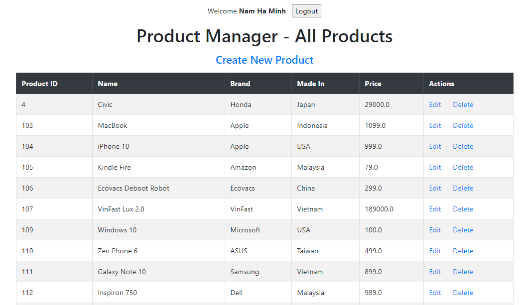
Task: Edit the Kindle Fire entry
Action: pyautogui.click(x=435, y=167)
